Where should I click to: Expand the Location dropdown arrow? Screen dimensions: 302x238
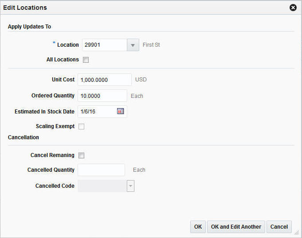(133, 45)
